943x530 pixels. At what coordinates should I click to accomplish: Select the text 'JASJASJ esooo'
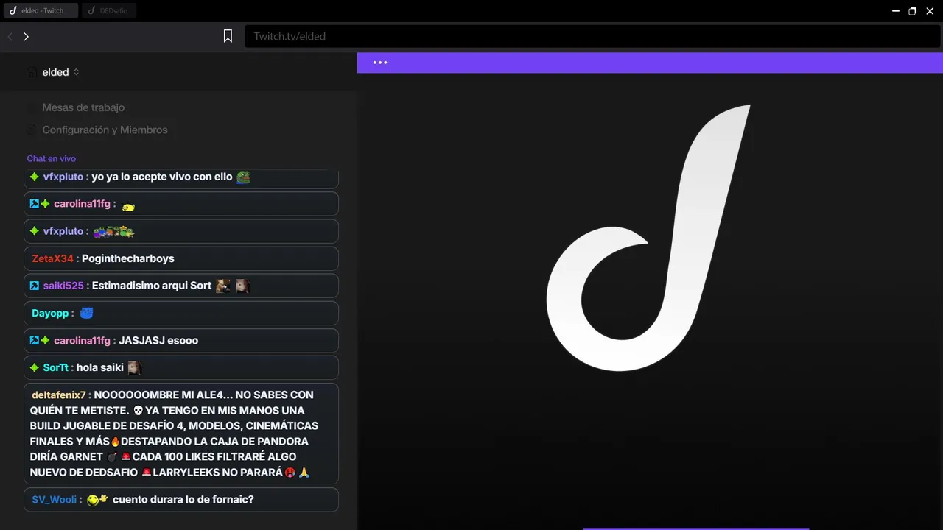[x=158, y=340]
